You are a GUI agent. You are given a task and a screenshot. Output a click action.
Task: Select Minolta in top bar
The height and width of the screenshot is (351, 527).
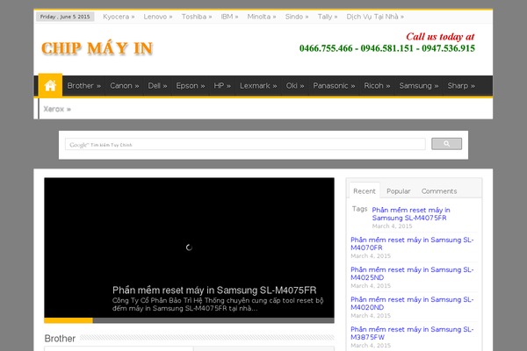click(x=262, y=17)
